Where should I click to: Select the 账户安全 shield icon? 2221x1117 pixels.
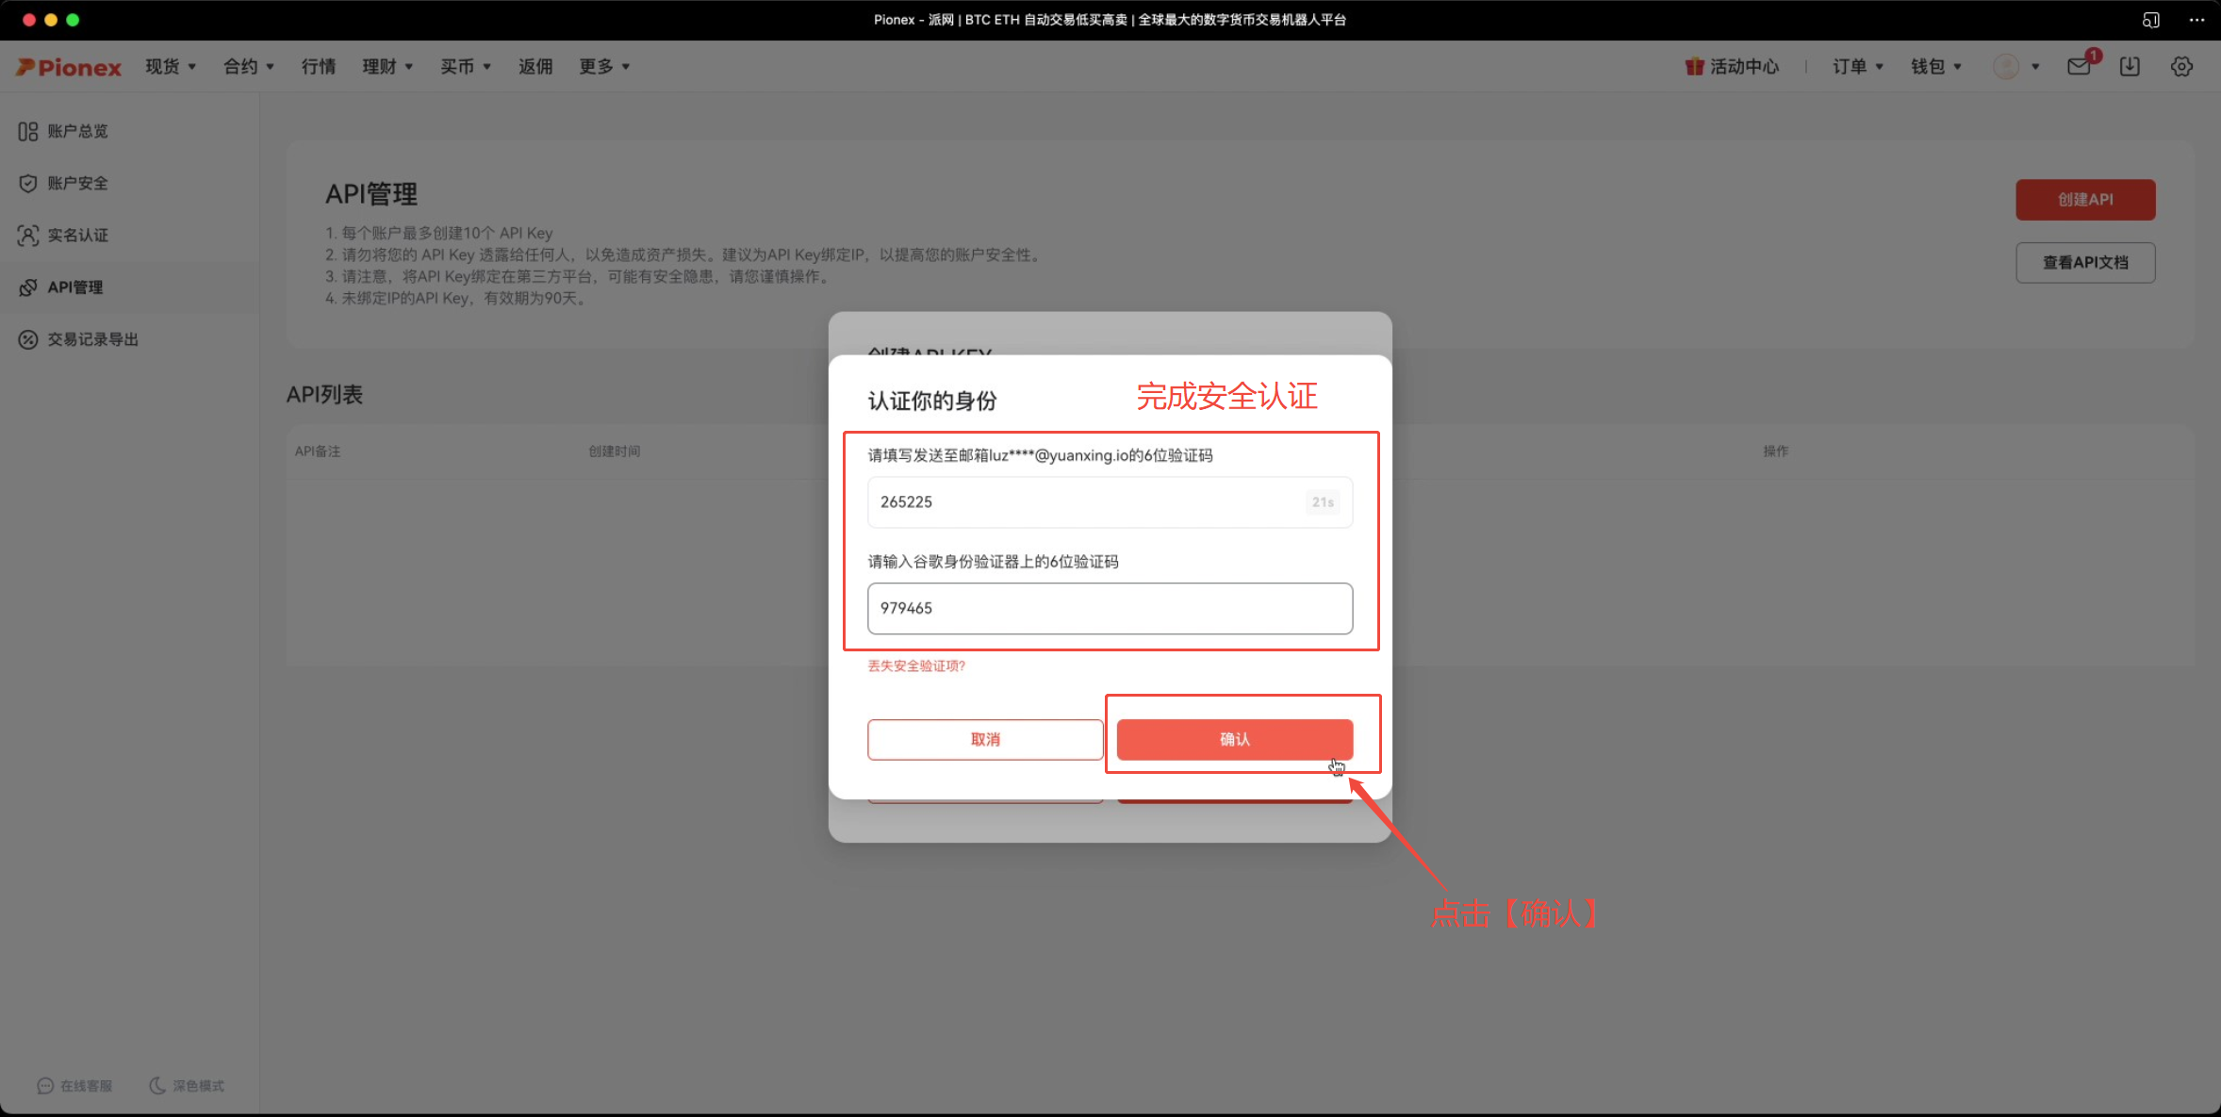point(27,183)
